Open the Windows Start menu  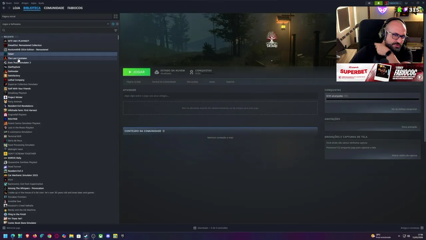pyautogui.click(x=5, y=236)
